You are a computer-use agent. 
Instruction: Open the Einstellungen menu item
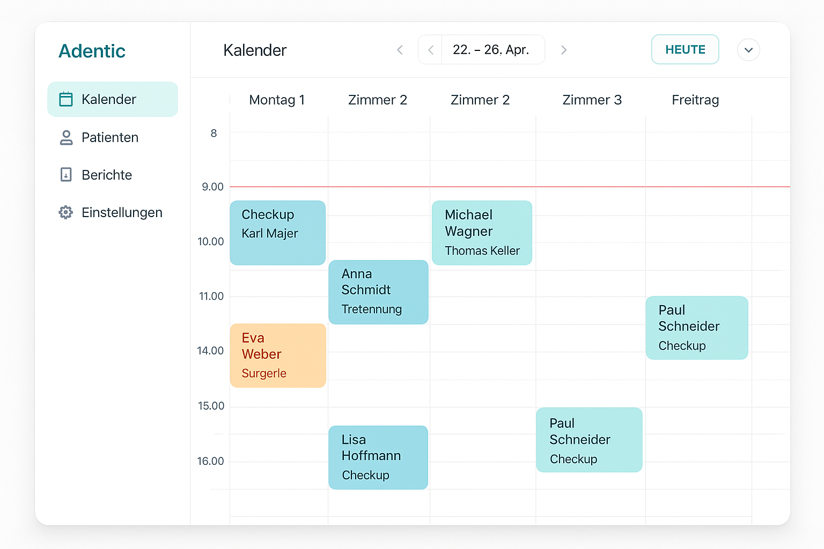[x=122, y=212]
